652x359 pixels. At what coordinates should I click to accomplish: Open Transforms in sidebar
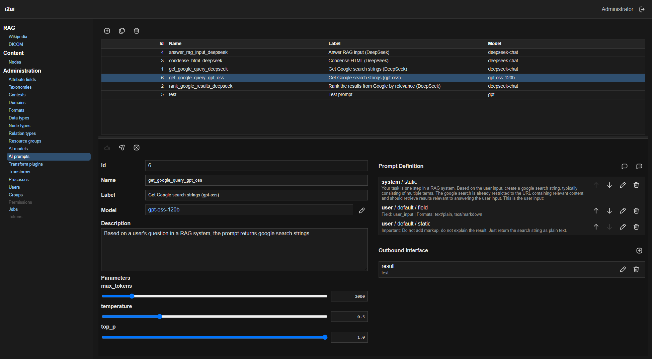(x=19, y=172)
